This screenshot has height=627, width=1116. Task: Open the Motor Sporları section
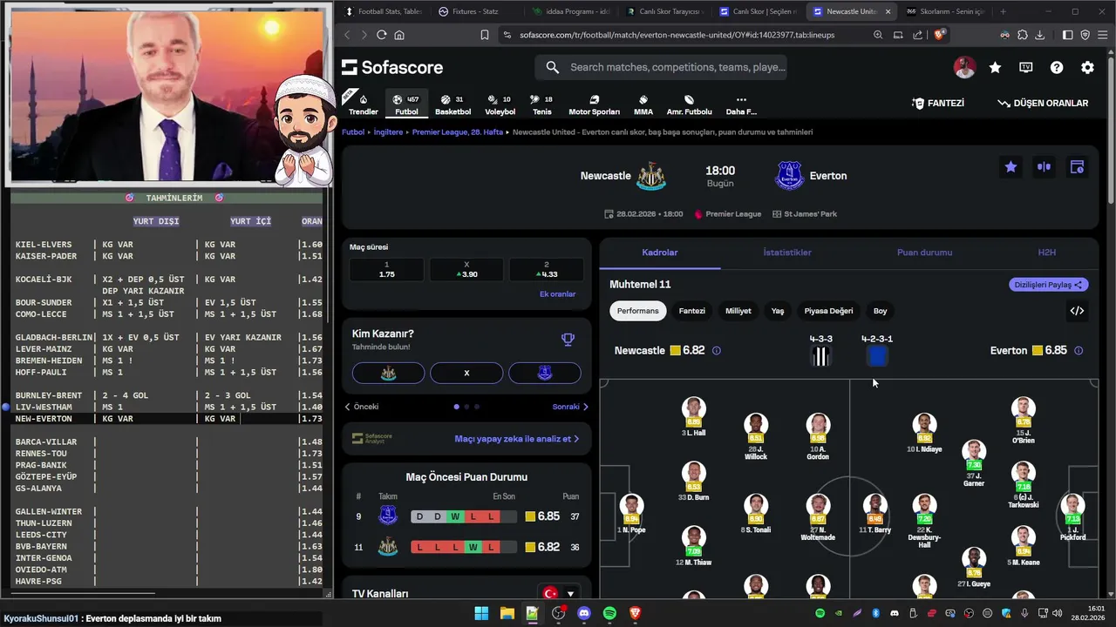click(594, 104)
